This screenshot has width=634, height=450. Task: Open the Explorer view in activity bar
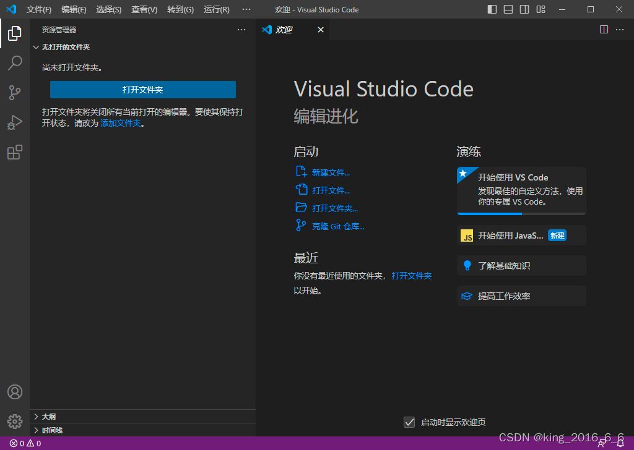point(15,33)
